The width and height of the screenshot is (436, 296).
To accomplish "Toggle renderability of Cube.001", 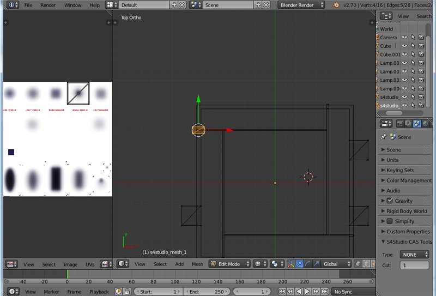I will click(x=421, y=55).
